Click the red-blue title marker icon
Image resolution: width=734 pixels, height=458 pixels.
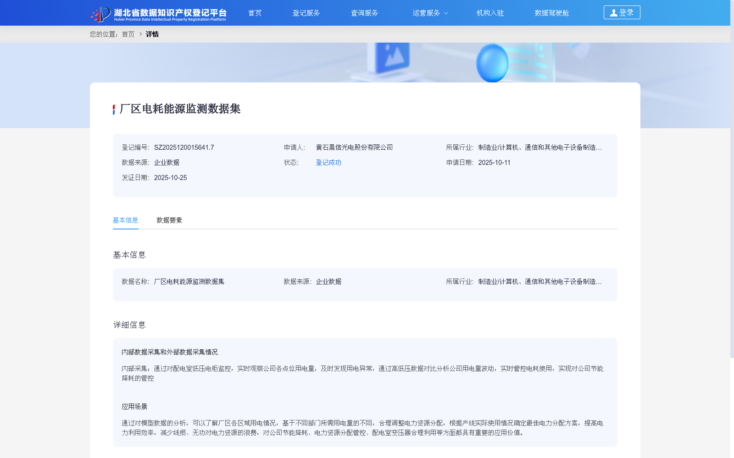pos(114,109)
